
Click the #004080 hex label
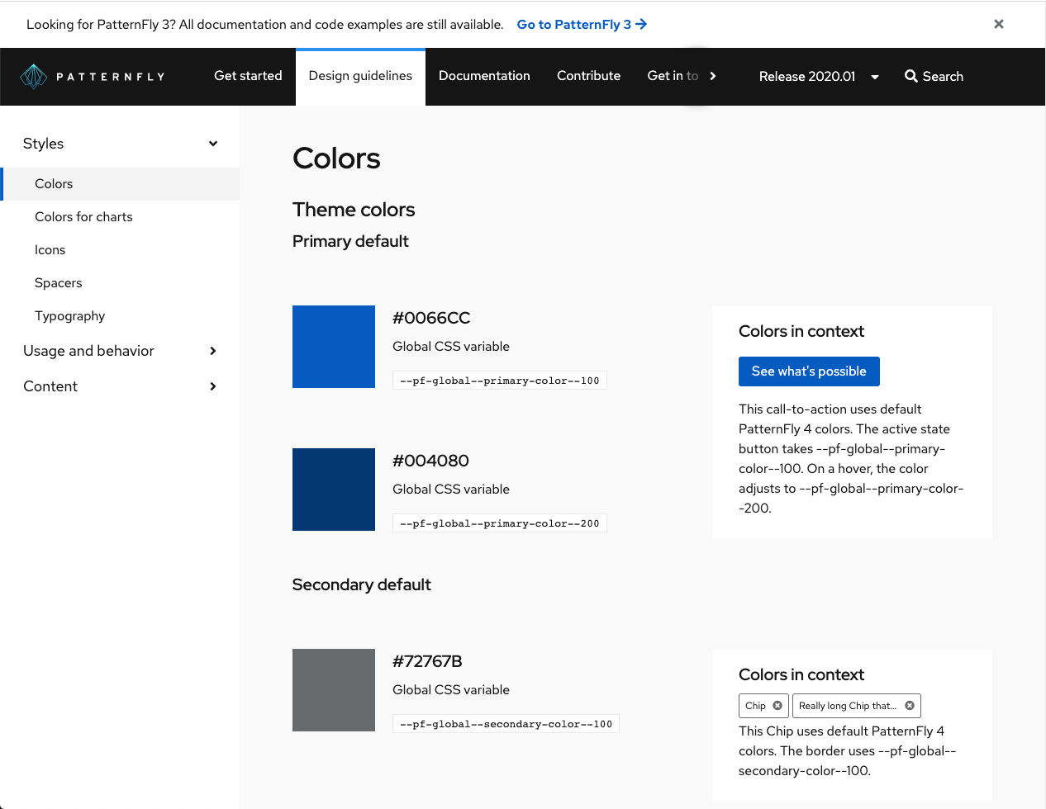pos(430,461)
